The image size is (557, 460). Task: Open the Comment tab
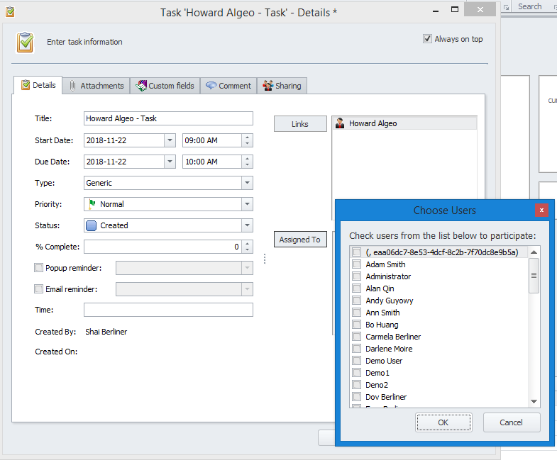point(228,86)
